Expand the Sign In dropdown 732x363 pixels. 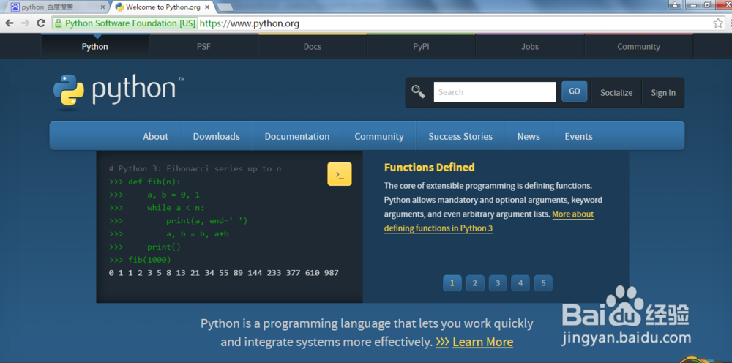(663, 92)
